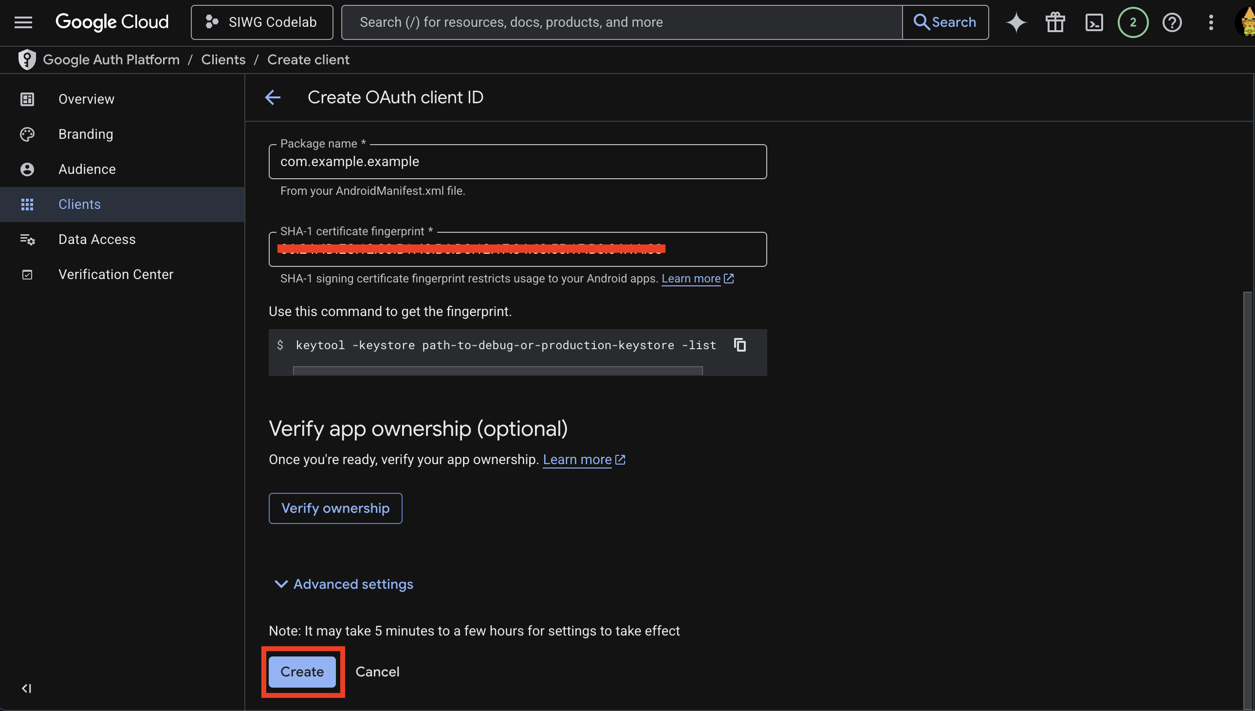Click the Gemini sparkle assistant icon

(x=1016, y=22)
